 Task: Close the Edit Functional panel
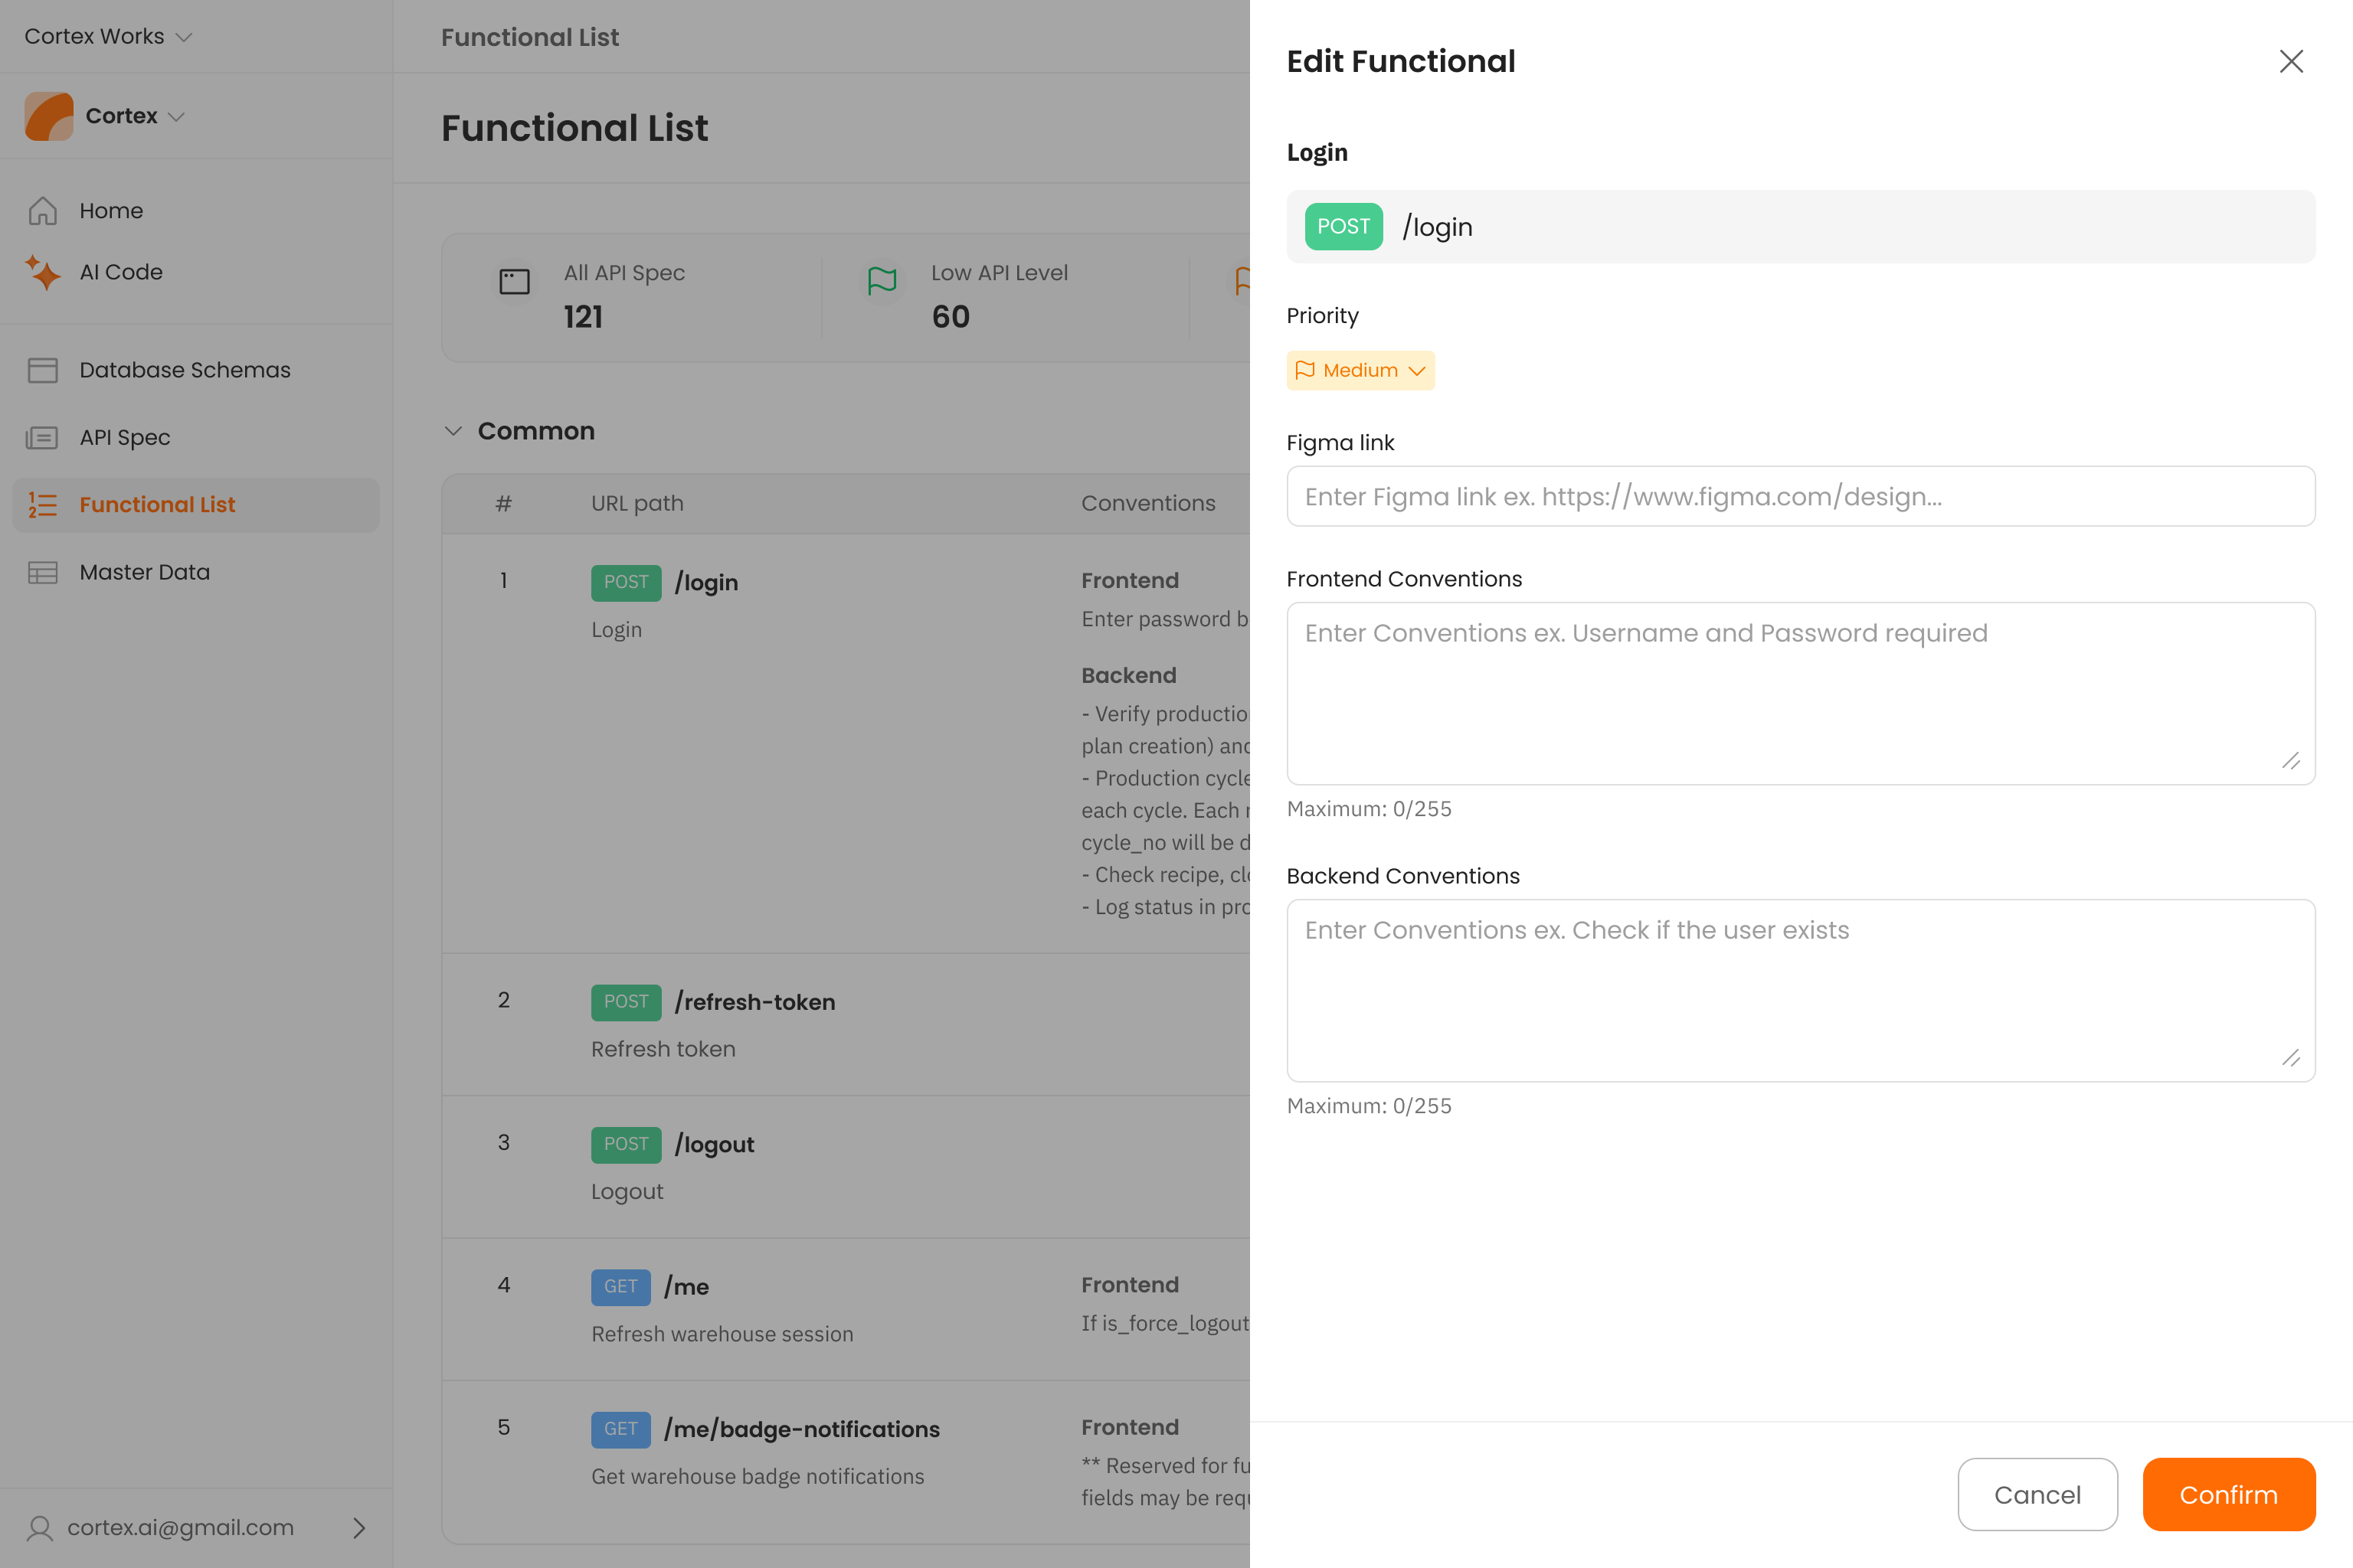2291,61
